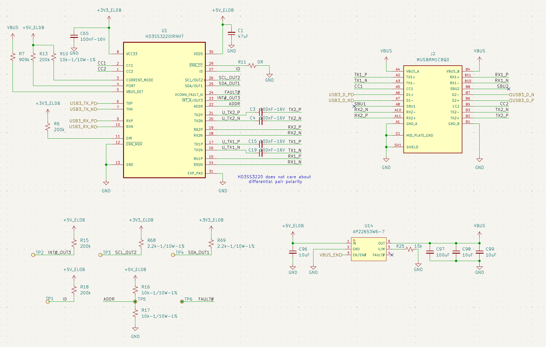Click capacitor C3 on the U_TX2_P line
The height and width of the screenshot is (347, 546).
(260, 112)
